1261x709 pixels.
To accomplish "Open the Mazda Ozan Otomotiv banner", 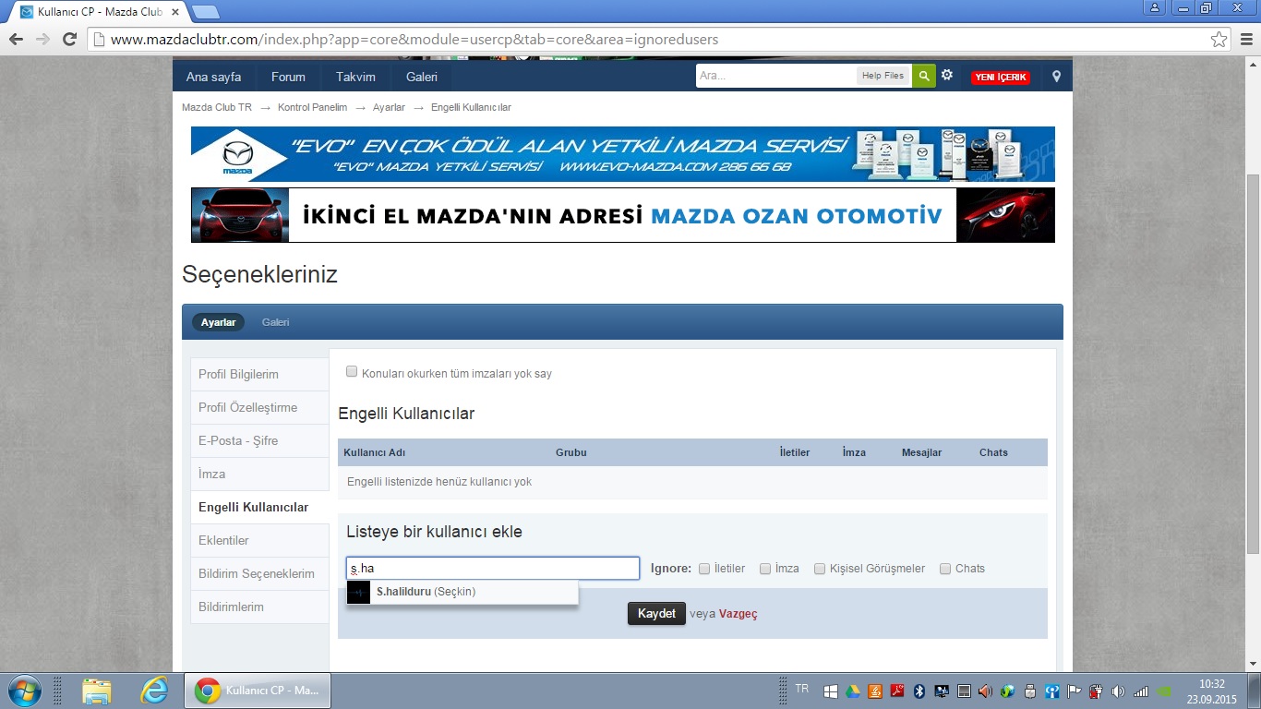I will (x=623, y=215).
